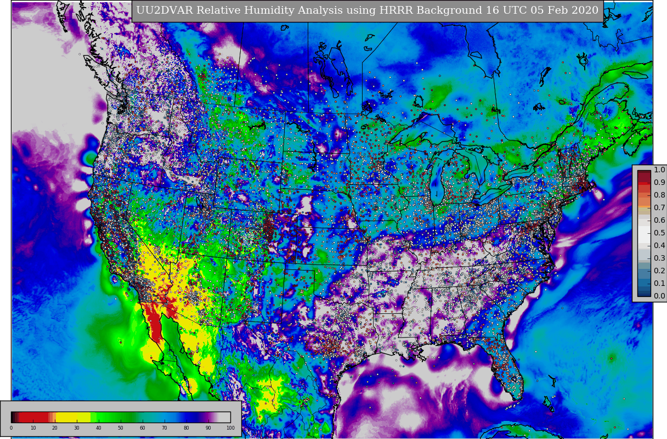Click the 0.5 label on right colorbar
The width and height of the screenshot is (667, 439).
pos(659,233)
